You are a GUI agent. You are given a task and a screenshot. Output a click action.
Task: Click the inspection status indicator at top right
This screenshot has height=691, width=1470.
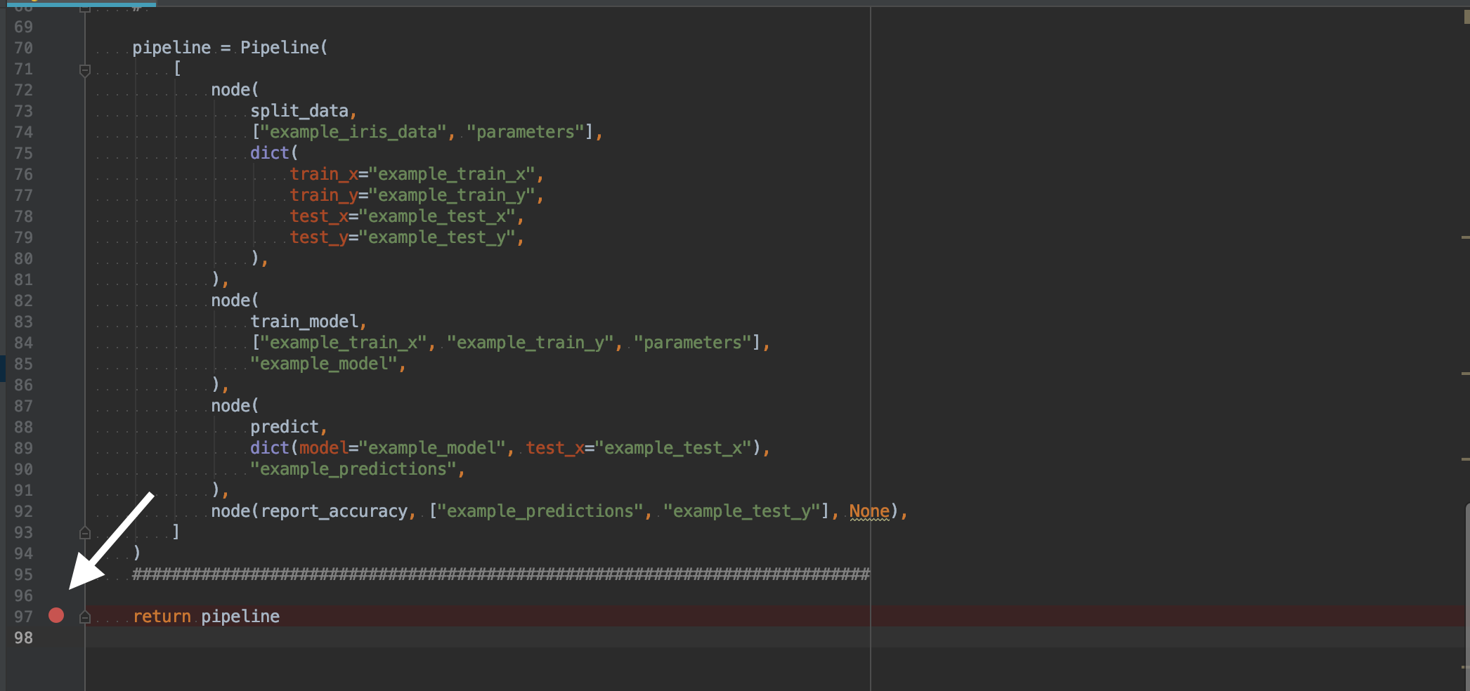coord(1466,17)
